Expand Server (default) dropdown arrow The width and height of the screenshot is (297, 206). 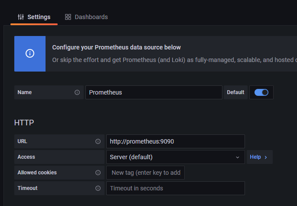click(x=237, y=157)
